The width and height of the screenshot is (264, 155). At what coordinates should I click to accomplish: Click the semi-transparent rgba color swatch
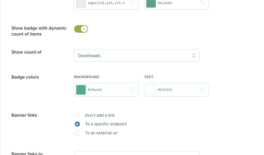81,3
